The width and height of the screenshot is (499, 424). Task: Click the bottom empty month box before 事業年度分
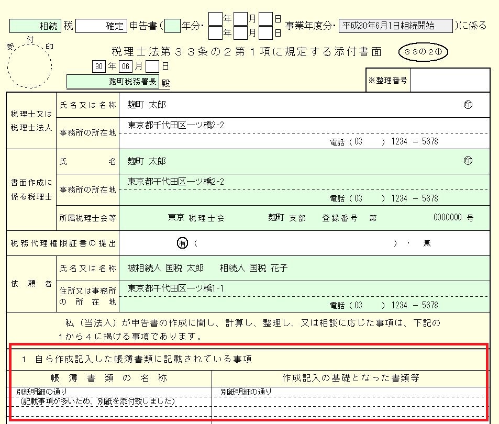click(240, 33)
